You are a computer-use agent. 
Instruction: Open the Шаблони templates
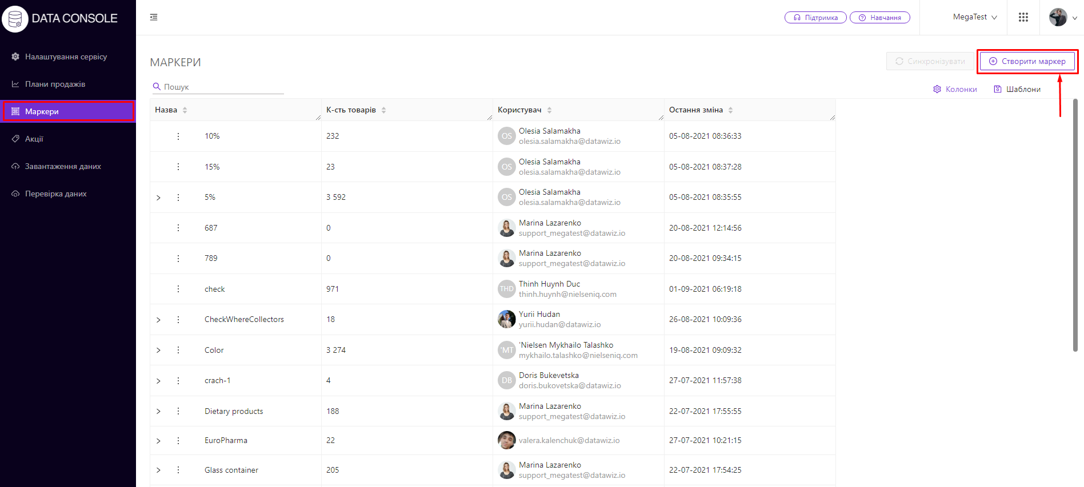click(x=1017, y=89)
